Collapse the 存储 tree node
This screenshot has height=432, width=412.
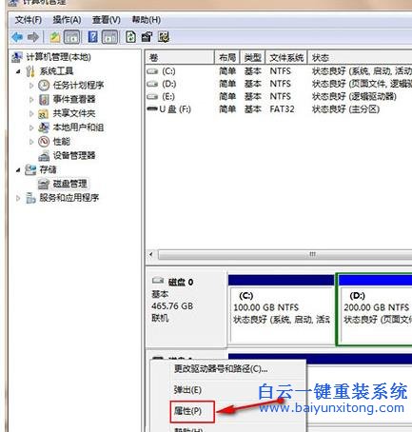point(18,170)
